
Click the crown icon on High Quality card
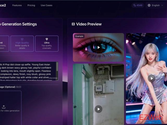[22, 39]
